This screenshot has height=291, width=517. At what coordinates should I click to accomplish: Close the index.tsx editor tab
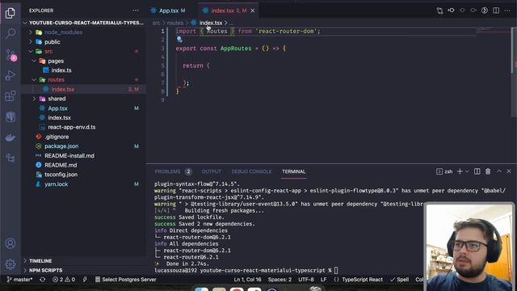click(x=253, y=11)
